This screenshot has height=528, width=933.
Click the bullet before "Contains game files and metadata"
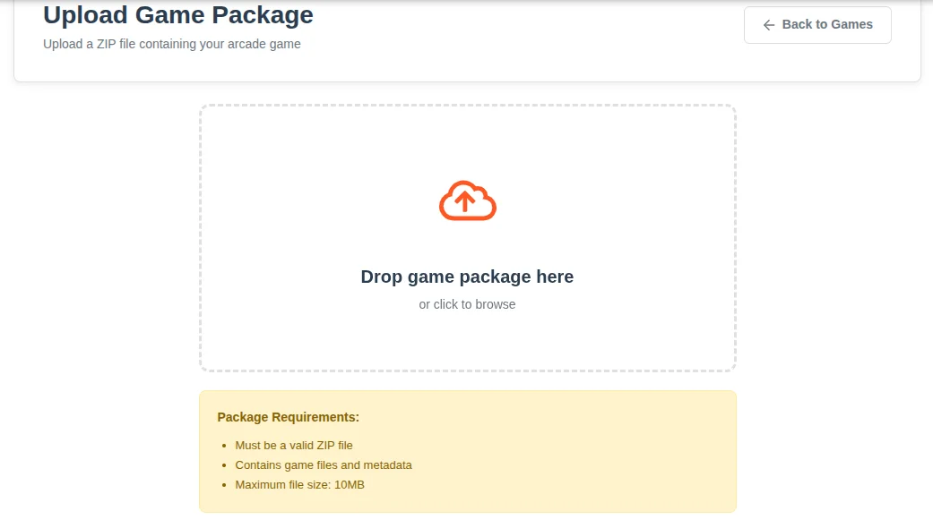(x=223, y=465)
